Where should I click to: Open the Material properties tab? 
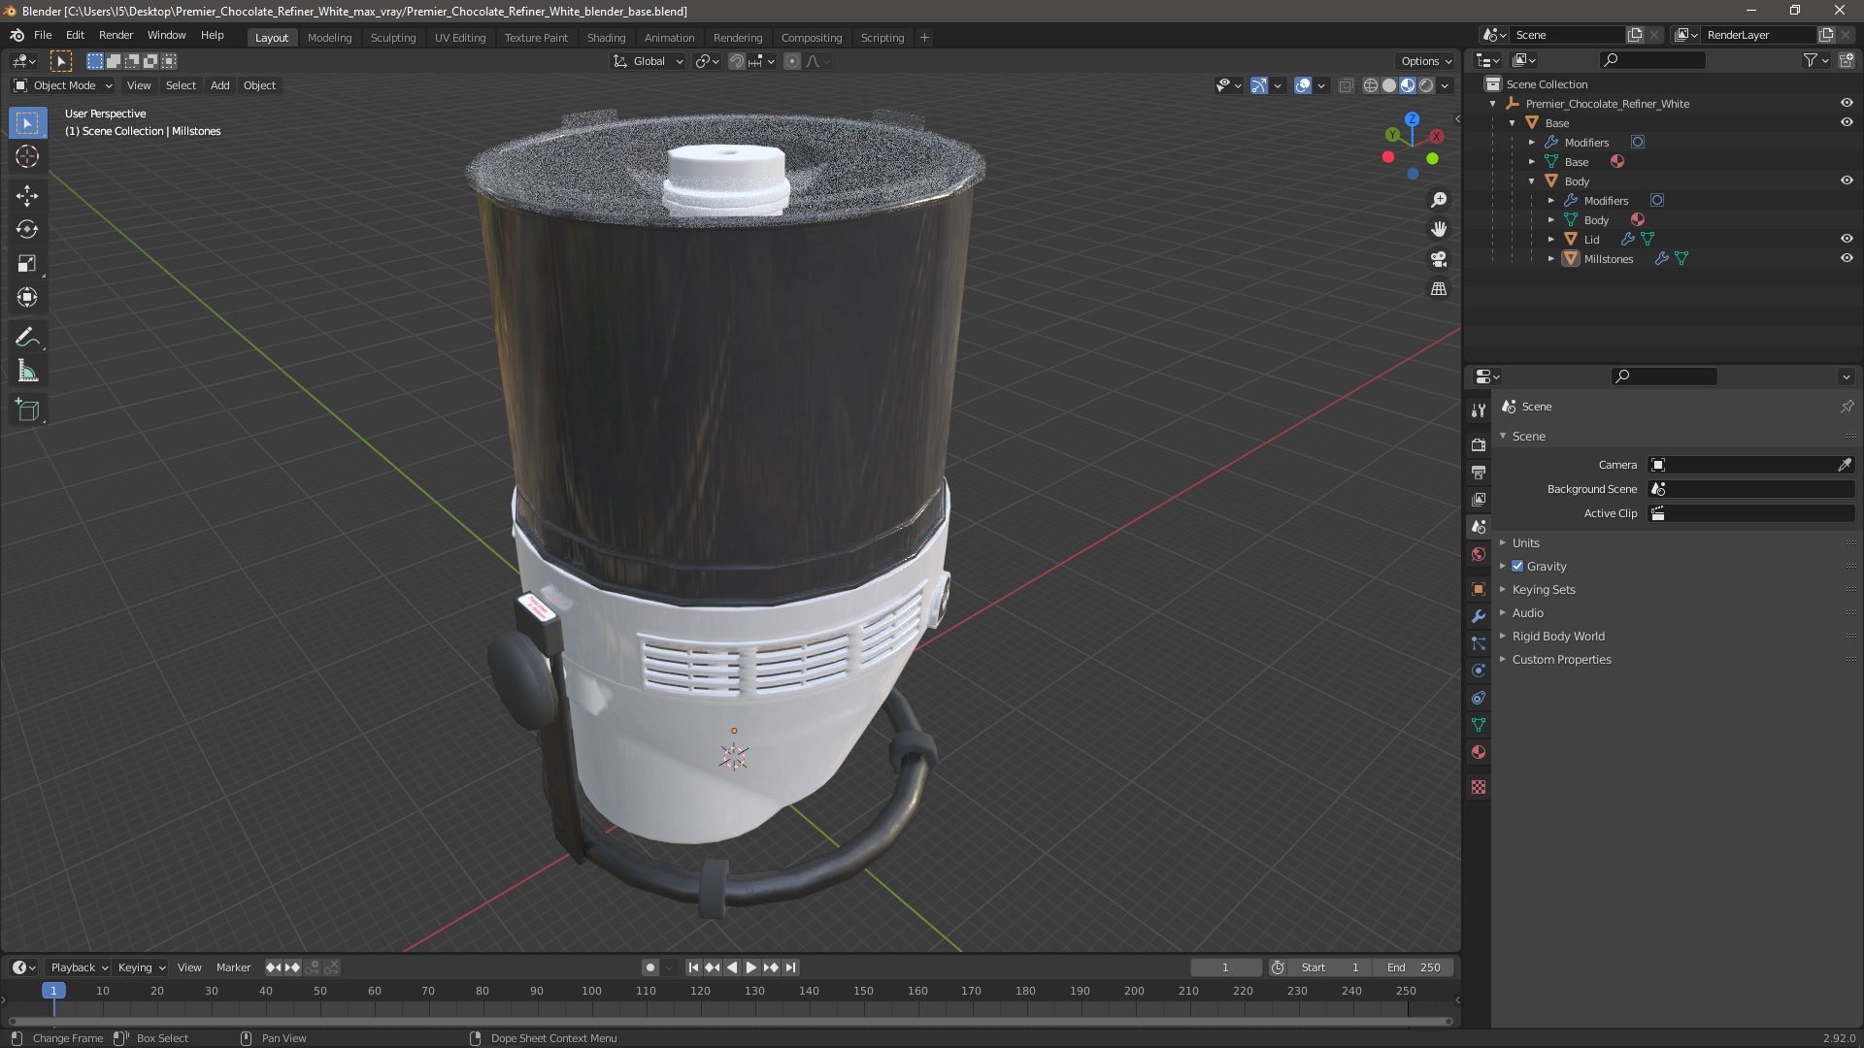[1479, 752]
